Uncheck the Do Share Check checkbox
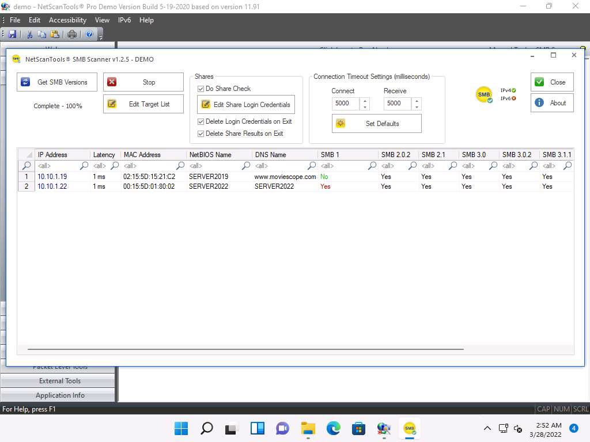This screenshot has height=442, width=590. point(201,89)
